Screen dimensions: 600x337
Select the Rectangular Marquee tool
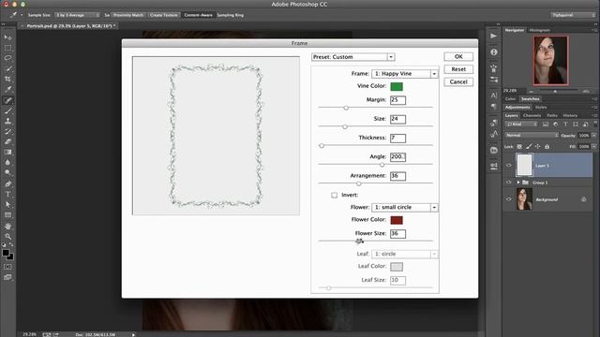(x=7, y=48)
